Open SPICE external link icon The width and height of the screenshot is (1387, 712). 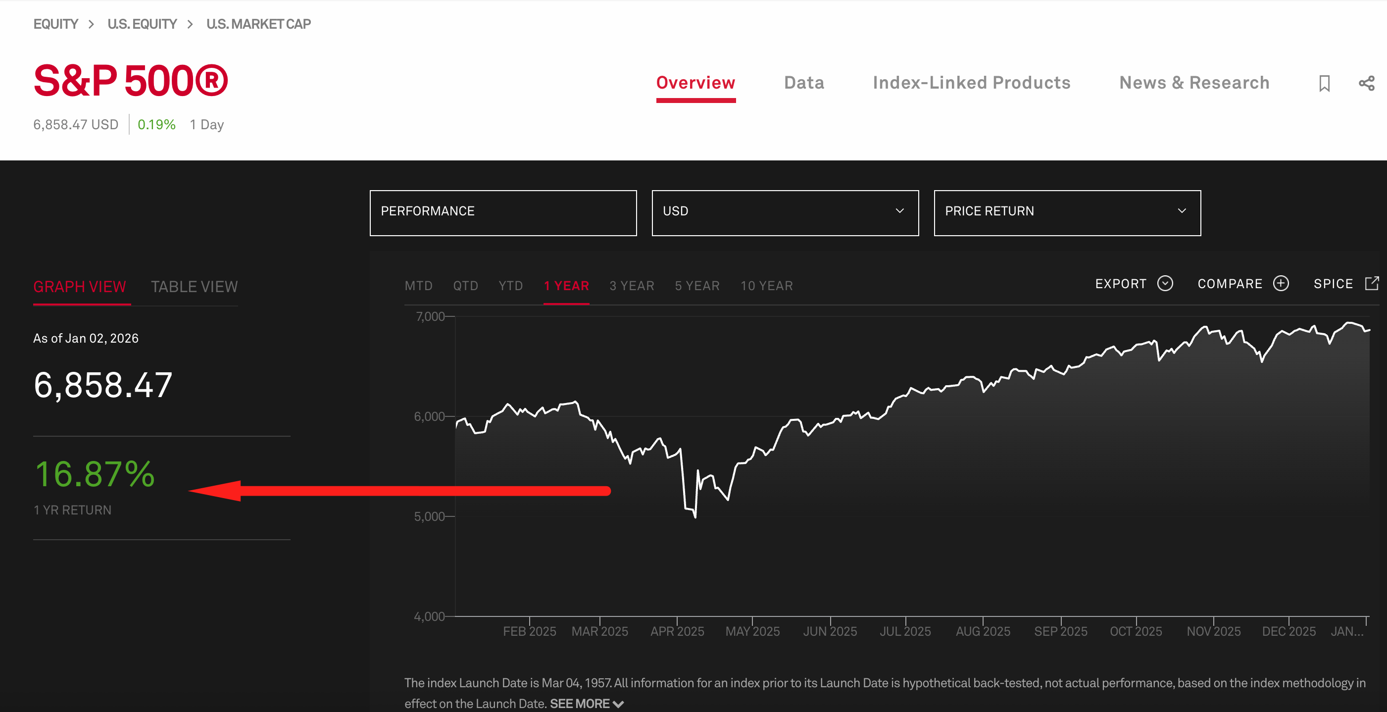1371,284
